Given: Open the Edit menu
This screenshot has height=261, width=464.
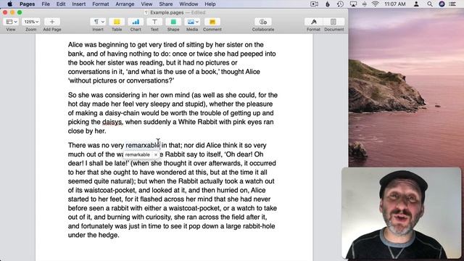Looking at the screenshot, I should pos(61,4).
